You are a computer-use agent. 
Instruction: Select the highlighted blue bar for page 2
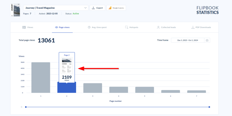tap(67, 88)
